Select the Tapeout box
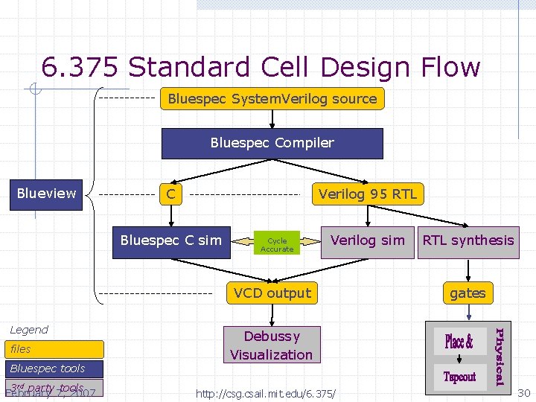 click(x=460, y=377)
